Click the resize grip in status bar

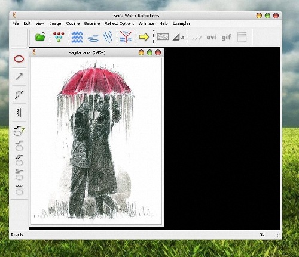tap(277, 236)
